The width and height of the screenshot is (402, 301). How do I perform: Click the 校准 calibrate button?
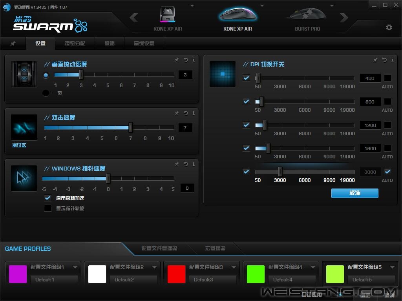click(x=355, y=193)
